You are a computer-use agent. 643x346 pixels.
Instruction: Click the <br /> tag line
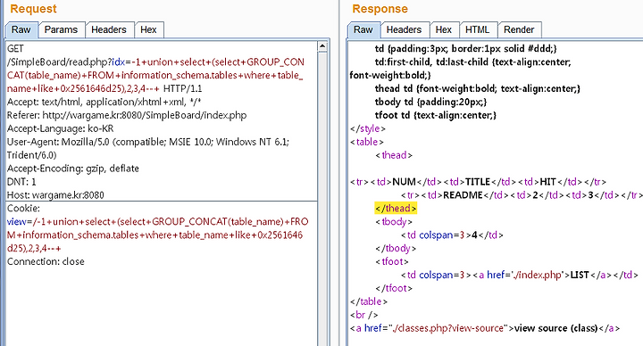click(363, 315)
